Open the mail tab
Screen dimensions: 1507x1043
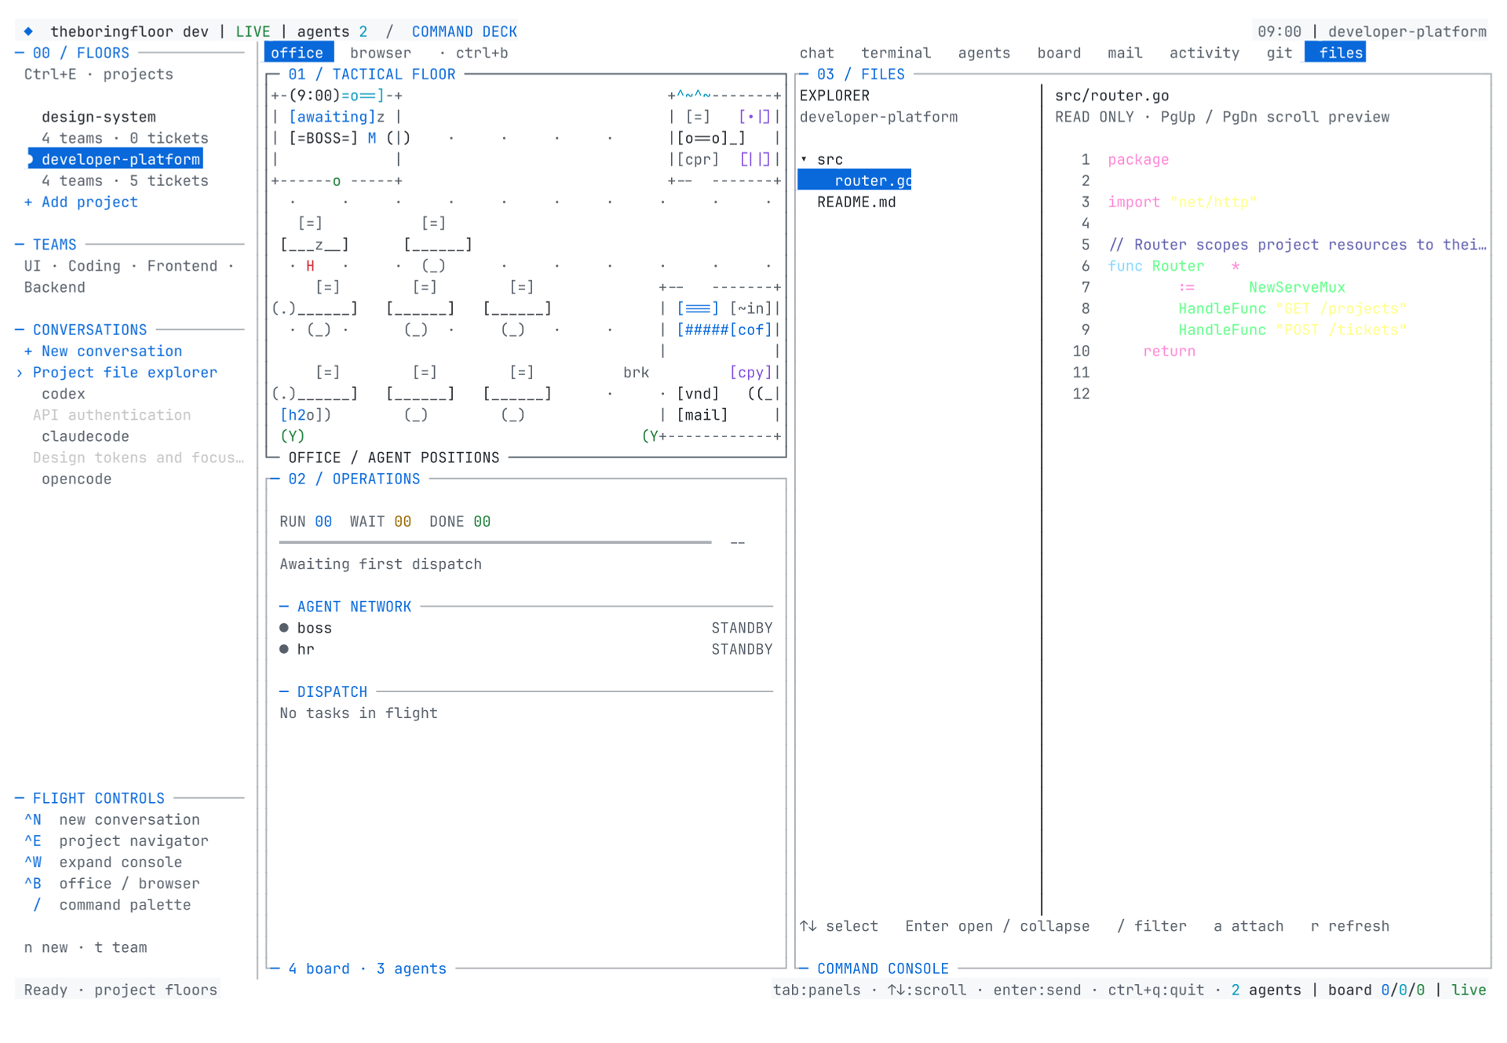click(1125, 53)
